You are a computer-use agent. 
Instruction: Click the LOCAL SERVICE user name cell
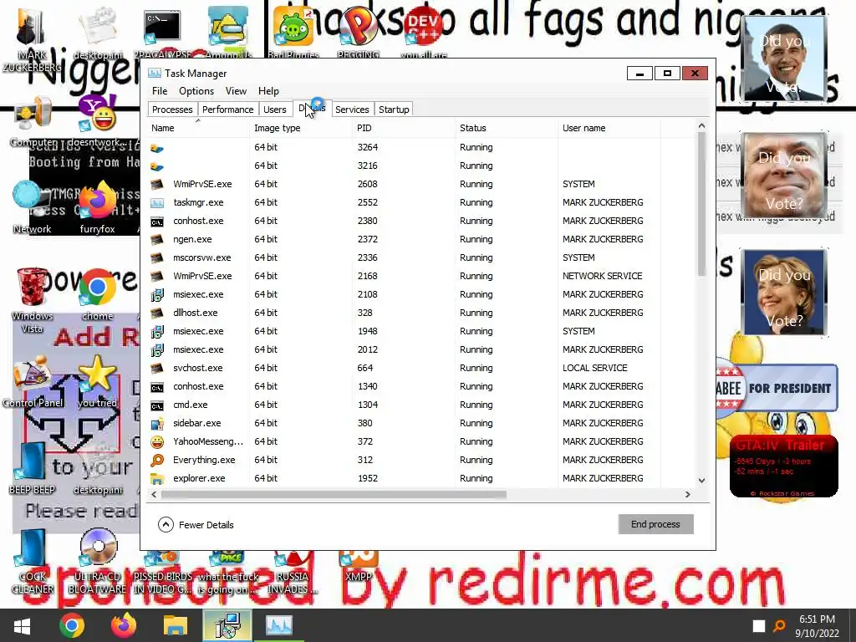(x=594, y=368)
